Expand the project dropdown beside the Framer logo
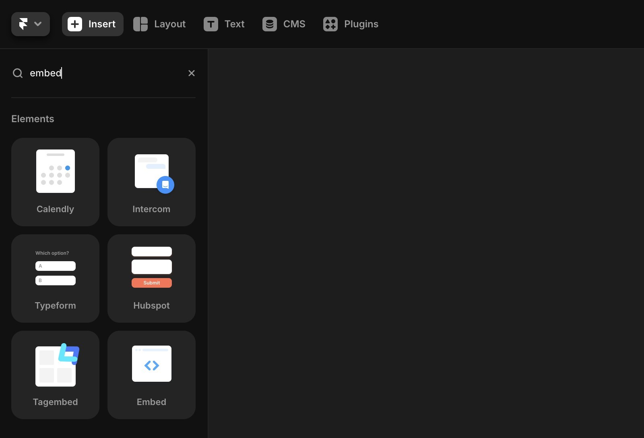Image resolution: width=644 pixels, height=438 pixels. (x=38, y=24)
